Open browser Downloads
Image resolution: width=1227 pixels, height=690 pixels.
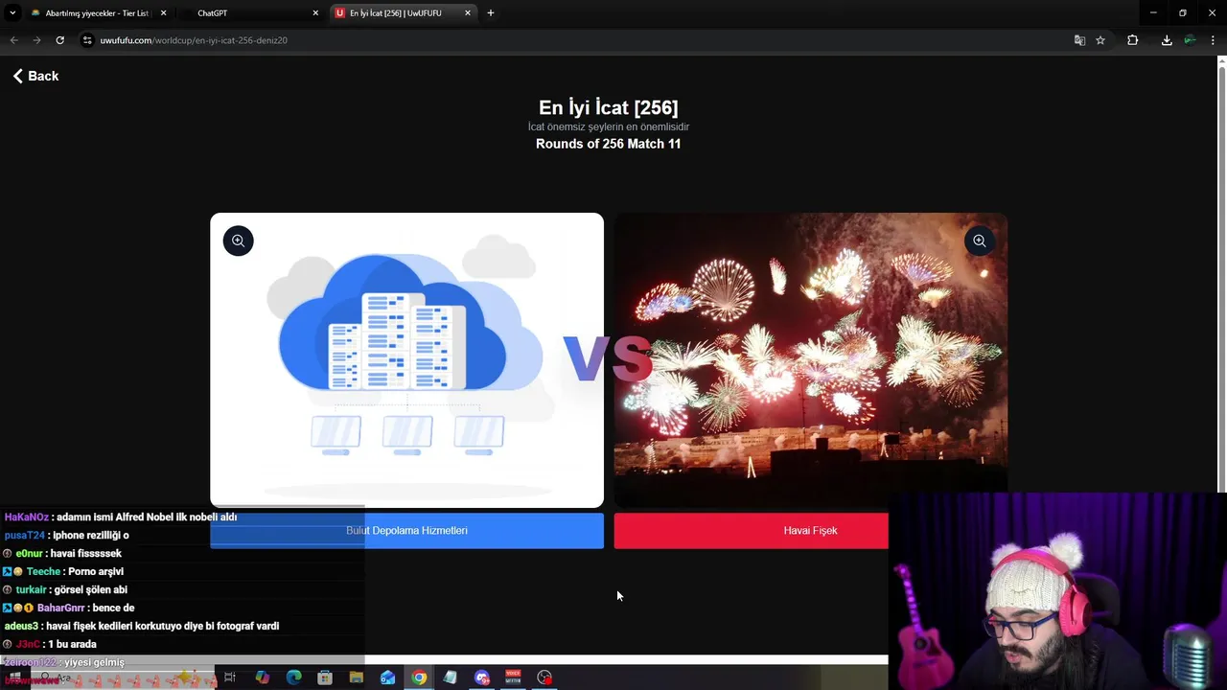(x=1167, y=40)
